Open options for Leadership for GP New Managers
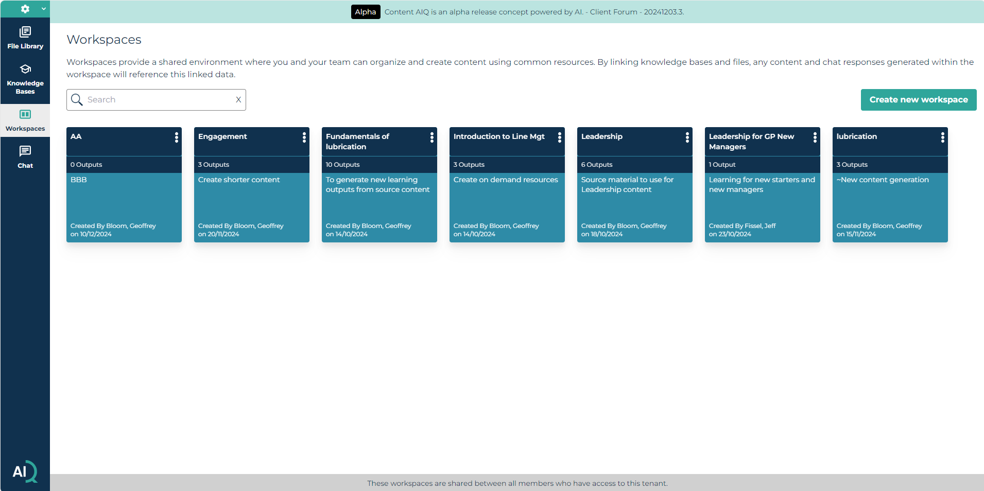 [x=815, y=137]
